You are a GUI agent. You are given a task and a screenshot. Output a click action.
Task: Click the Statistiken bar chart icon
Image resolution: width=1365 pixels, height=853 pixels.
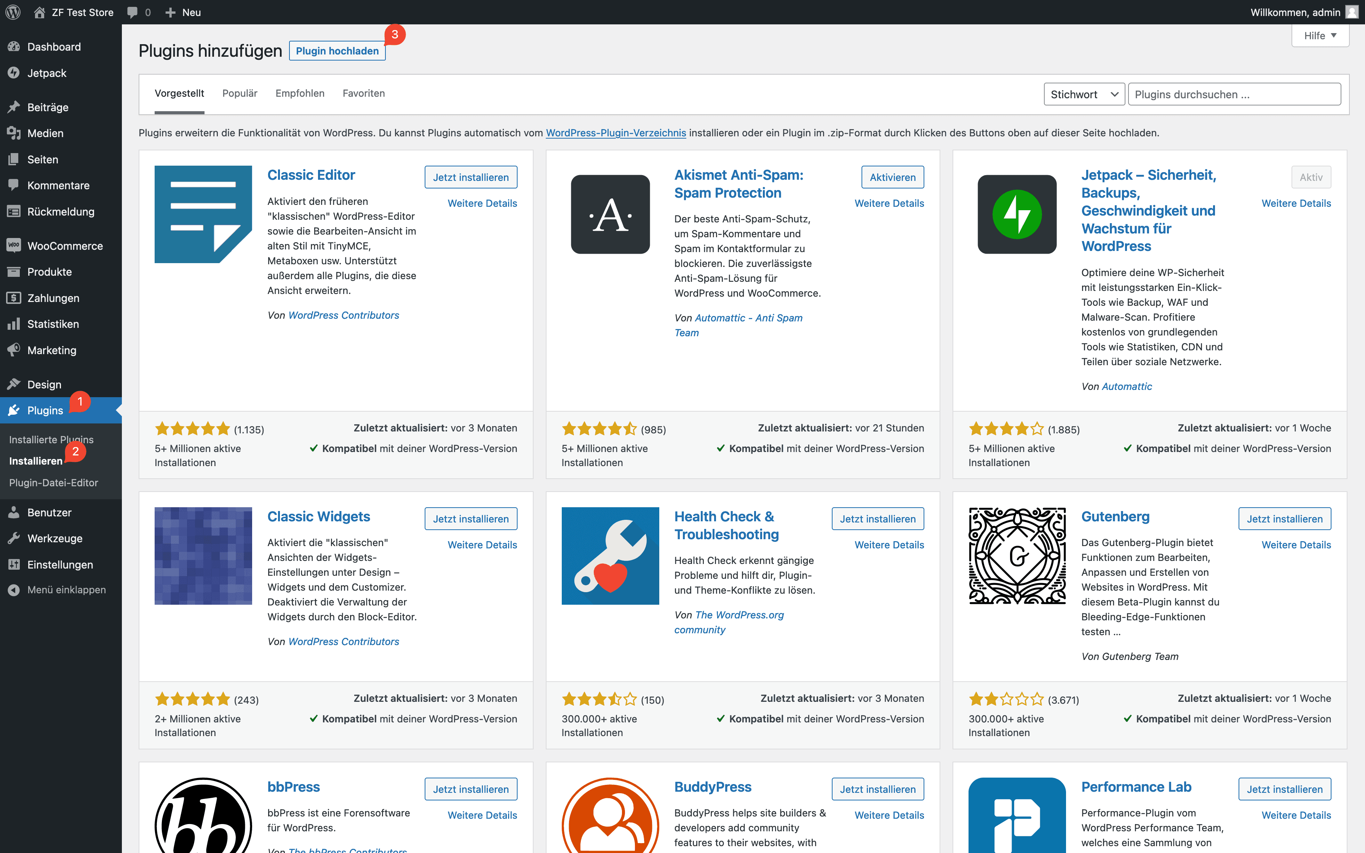click(14, 324)
